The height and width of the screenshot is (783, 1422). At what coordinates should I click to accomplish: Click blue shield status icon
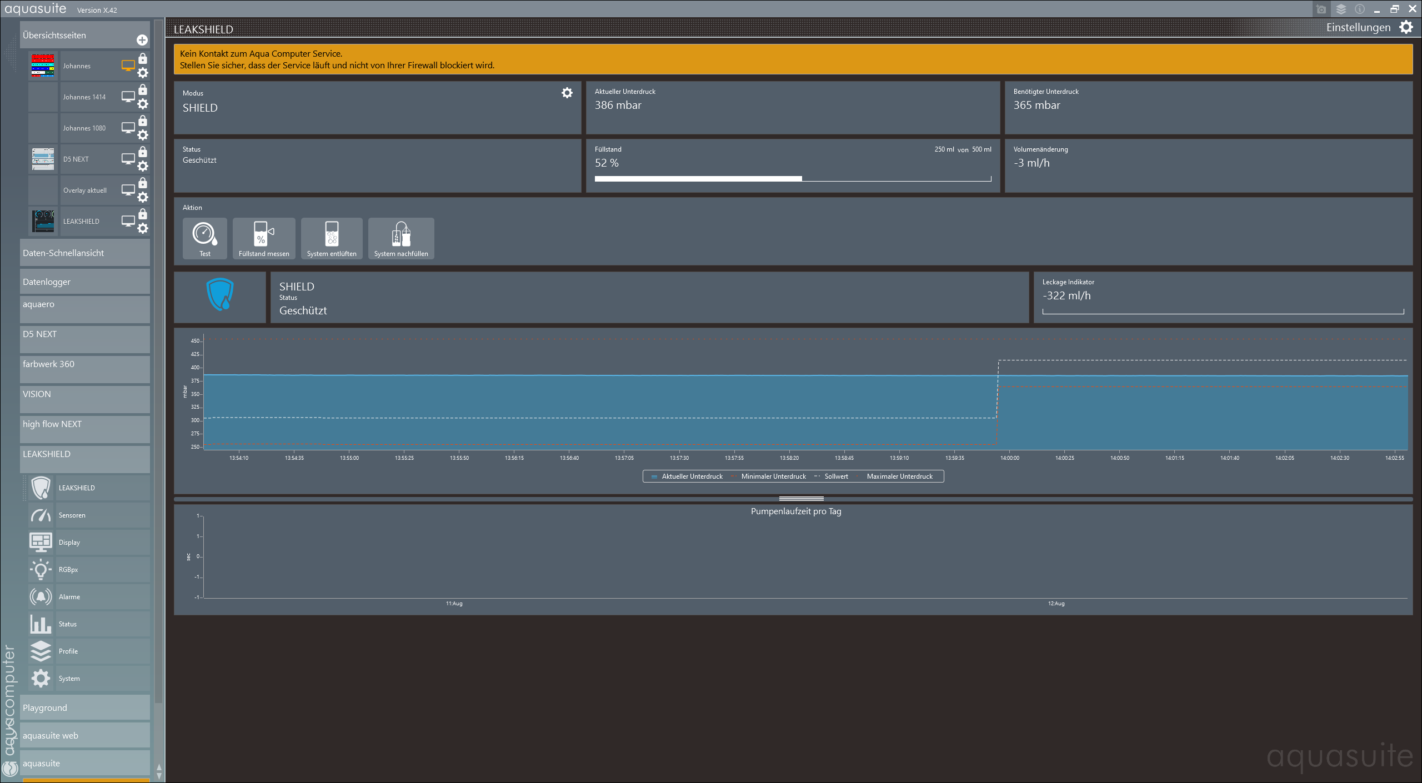tap(220, 294)
